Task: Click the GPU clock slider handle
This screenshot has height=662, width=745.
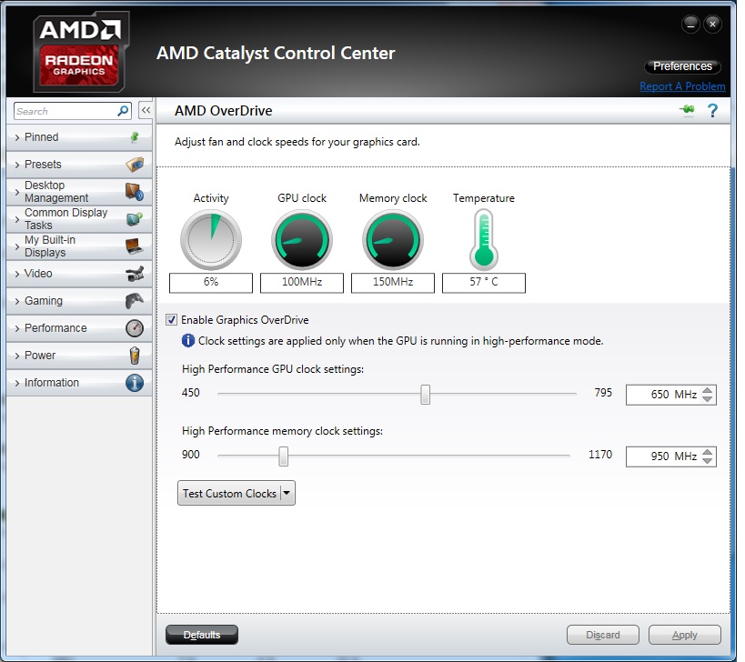Action: pyautogui.click(x=425, y=394)
